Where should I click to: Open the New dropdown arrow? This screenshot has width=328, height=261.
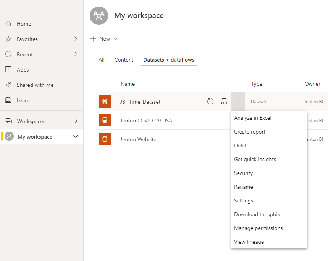point(115,39)
